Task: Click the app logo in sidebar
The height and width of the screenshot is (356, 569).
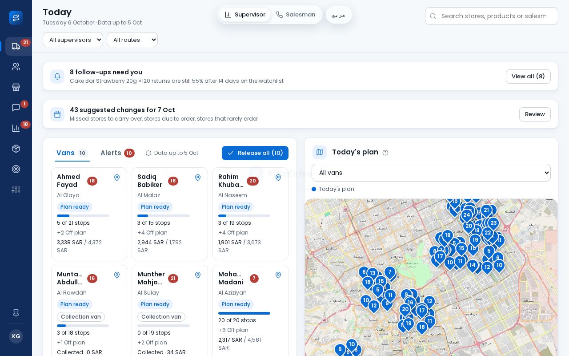Action: (16, 18)
